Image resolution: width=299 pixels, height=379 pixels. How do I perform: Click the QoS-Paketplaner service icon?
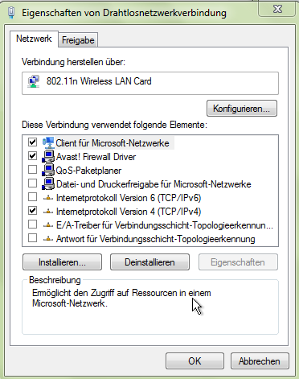pos(48,171)
